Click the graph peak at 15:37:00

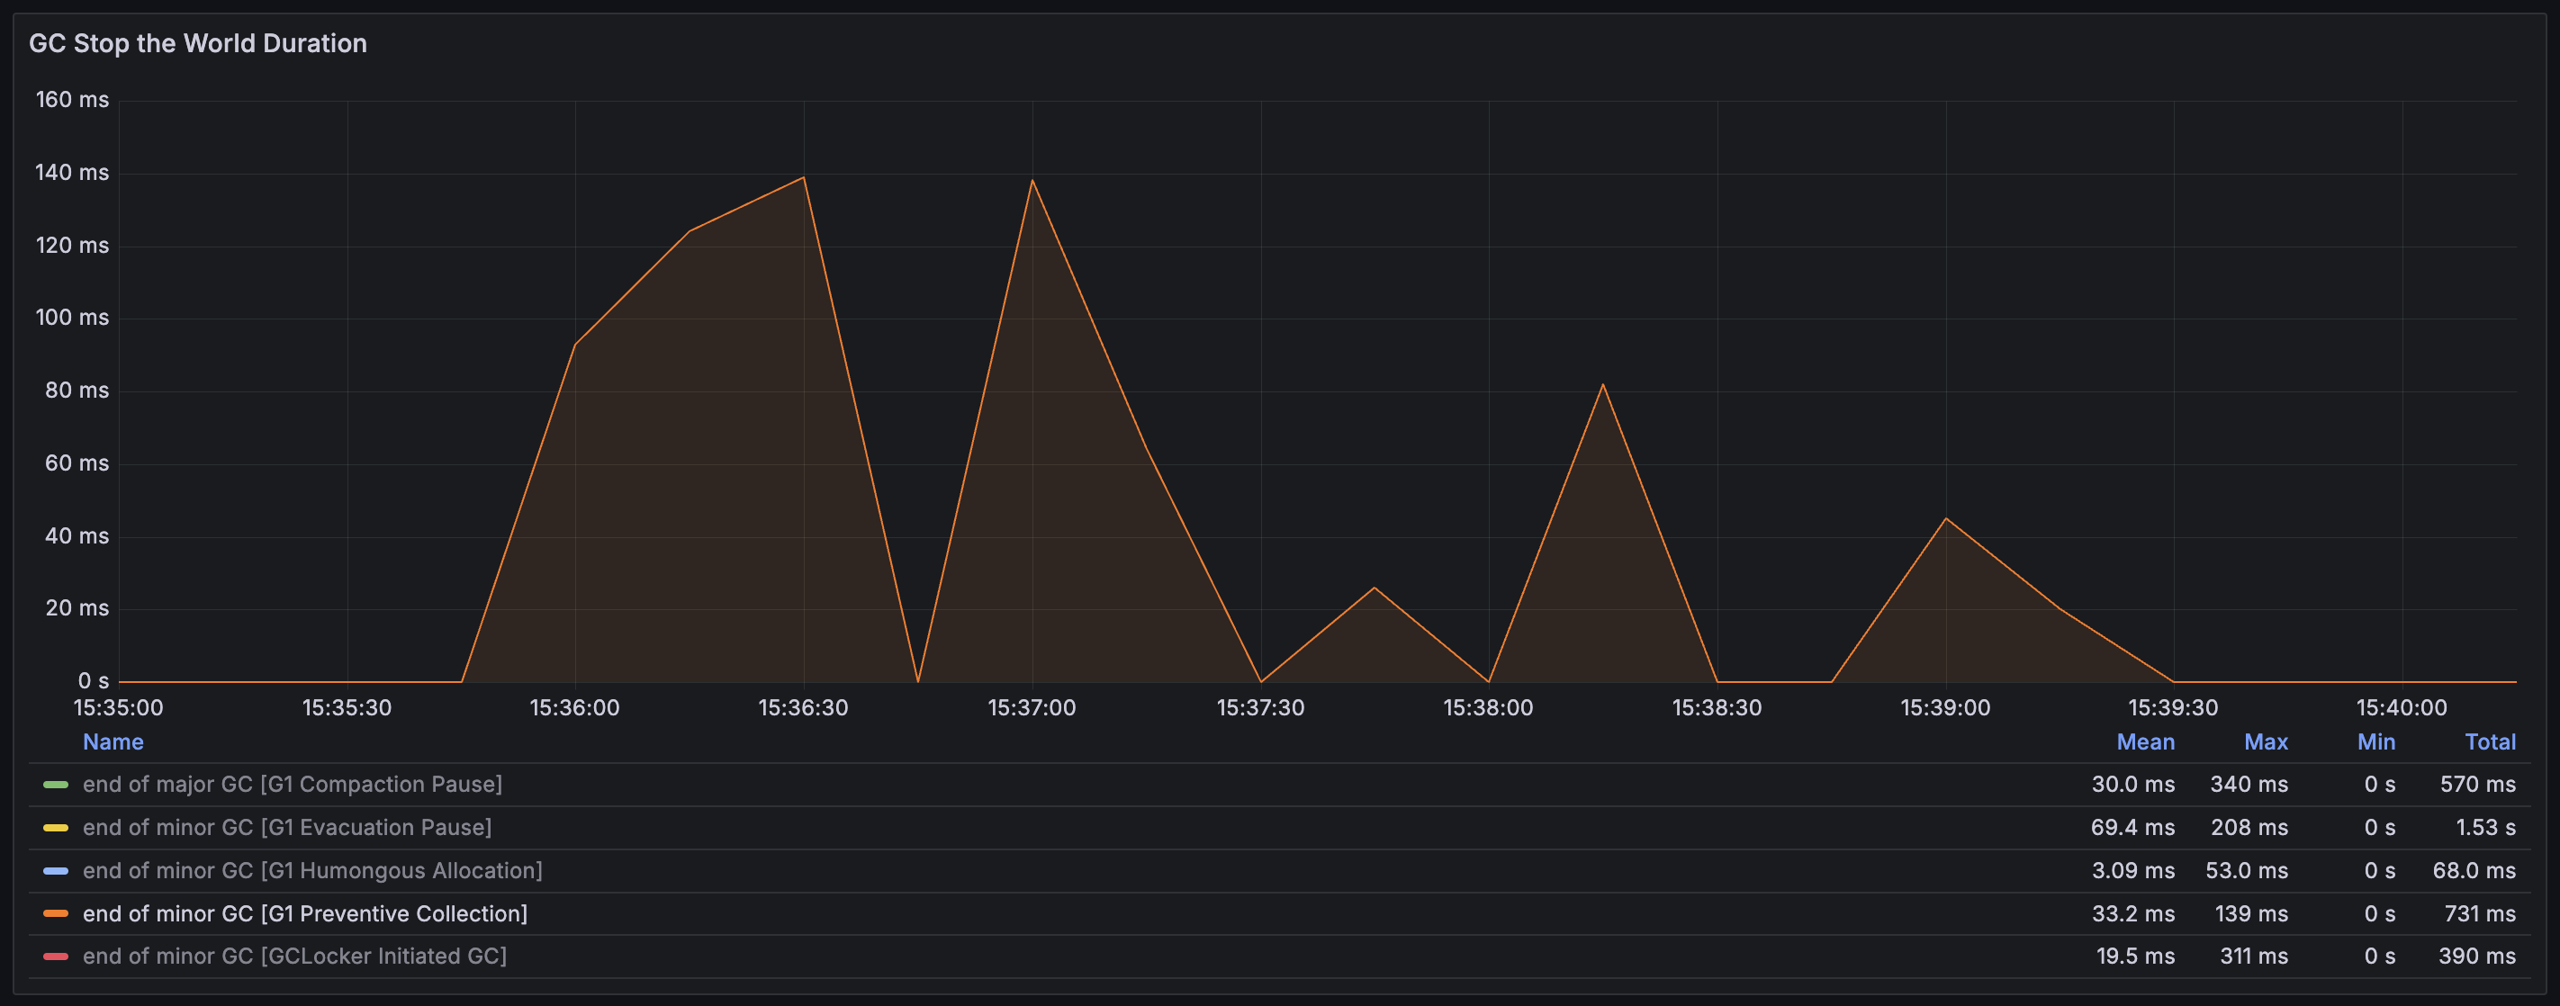1032,181
